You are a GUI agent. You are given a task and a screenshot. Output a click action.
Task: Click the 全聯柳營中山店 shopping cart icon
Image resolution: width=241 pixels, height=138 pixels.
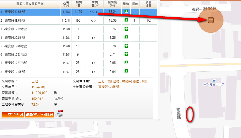click(x=214, y=81)
